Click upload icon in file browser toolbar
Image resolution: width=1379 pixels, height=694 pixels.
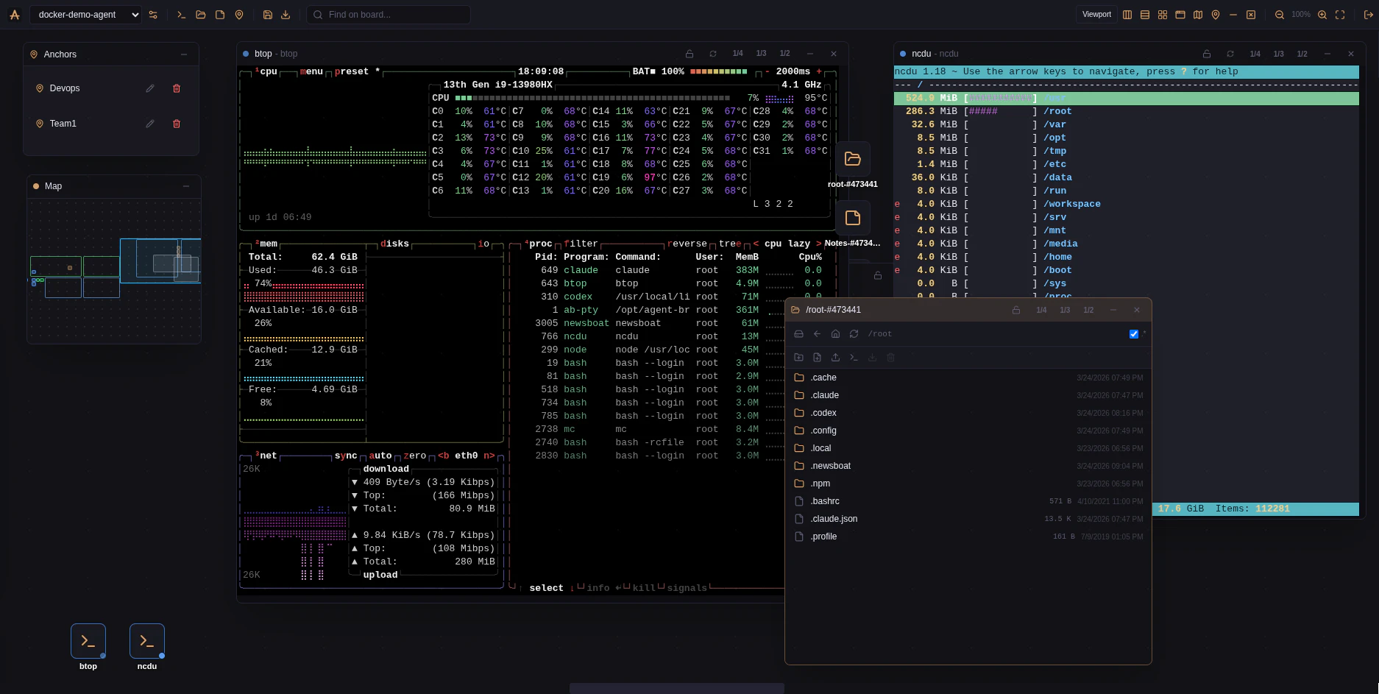point(835,358)
